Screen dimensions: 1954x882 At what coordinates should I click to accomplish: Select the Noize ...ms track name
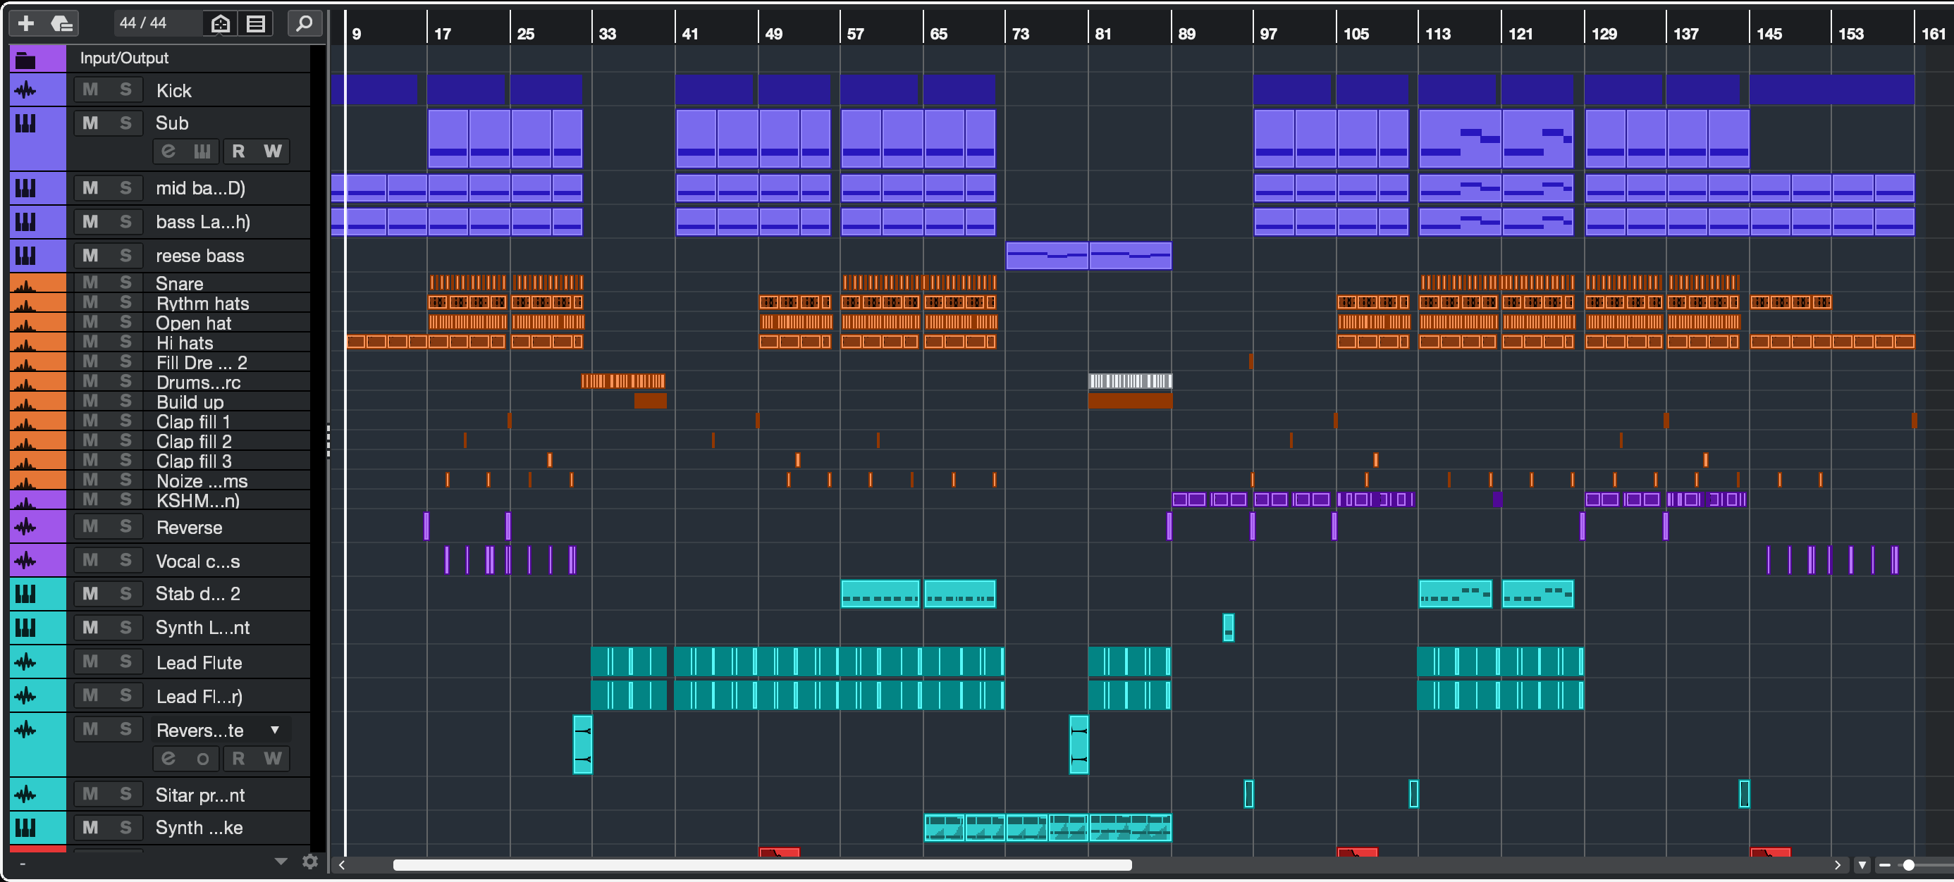(202, 481)
